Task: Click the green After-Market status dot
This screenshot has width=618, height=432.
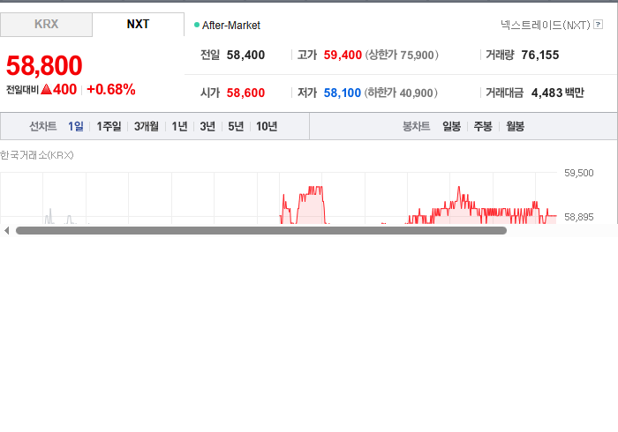Action: [x=197, y=25]
